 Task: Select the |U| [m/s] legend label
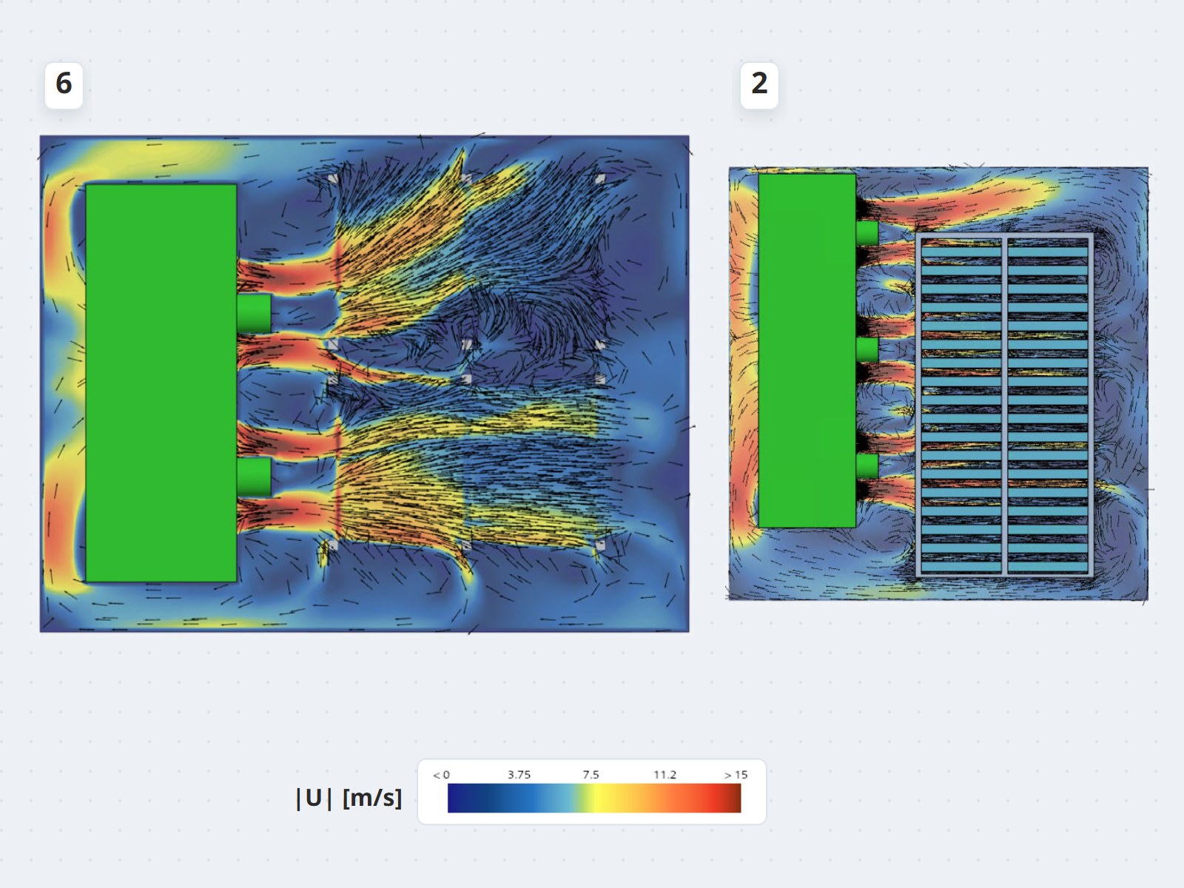click(x=349, y=798)
